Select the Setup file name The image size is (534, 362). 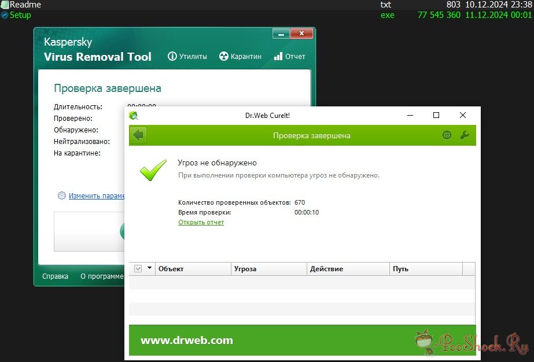pos(20,15)
